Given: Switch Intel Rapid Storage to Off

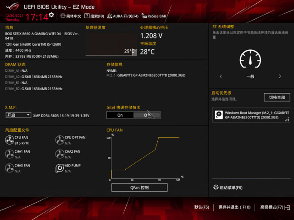Looking at the screenshot, I should coord(147,115).
